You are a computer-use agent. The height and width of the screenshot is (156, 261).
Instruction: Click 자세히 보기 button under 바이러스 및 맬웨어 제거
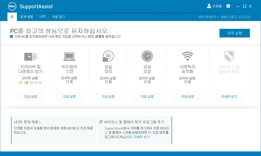click(x=229, y=97)
